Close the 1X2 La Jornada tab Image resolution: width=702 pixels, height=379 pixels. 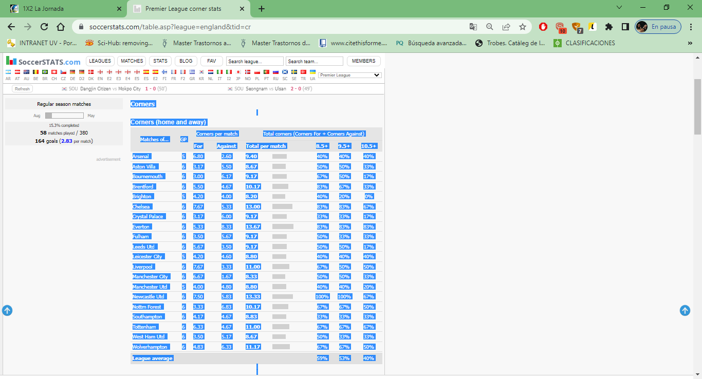click(119, 9)
